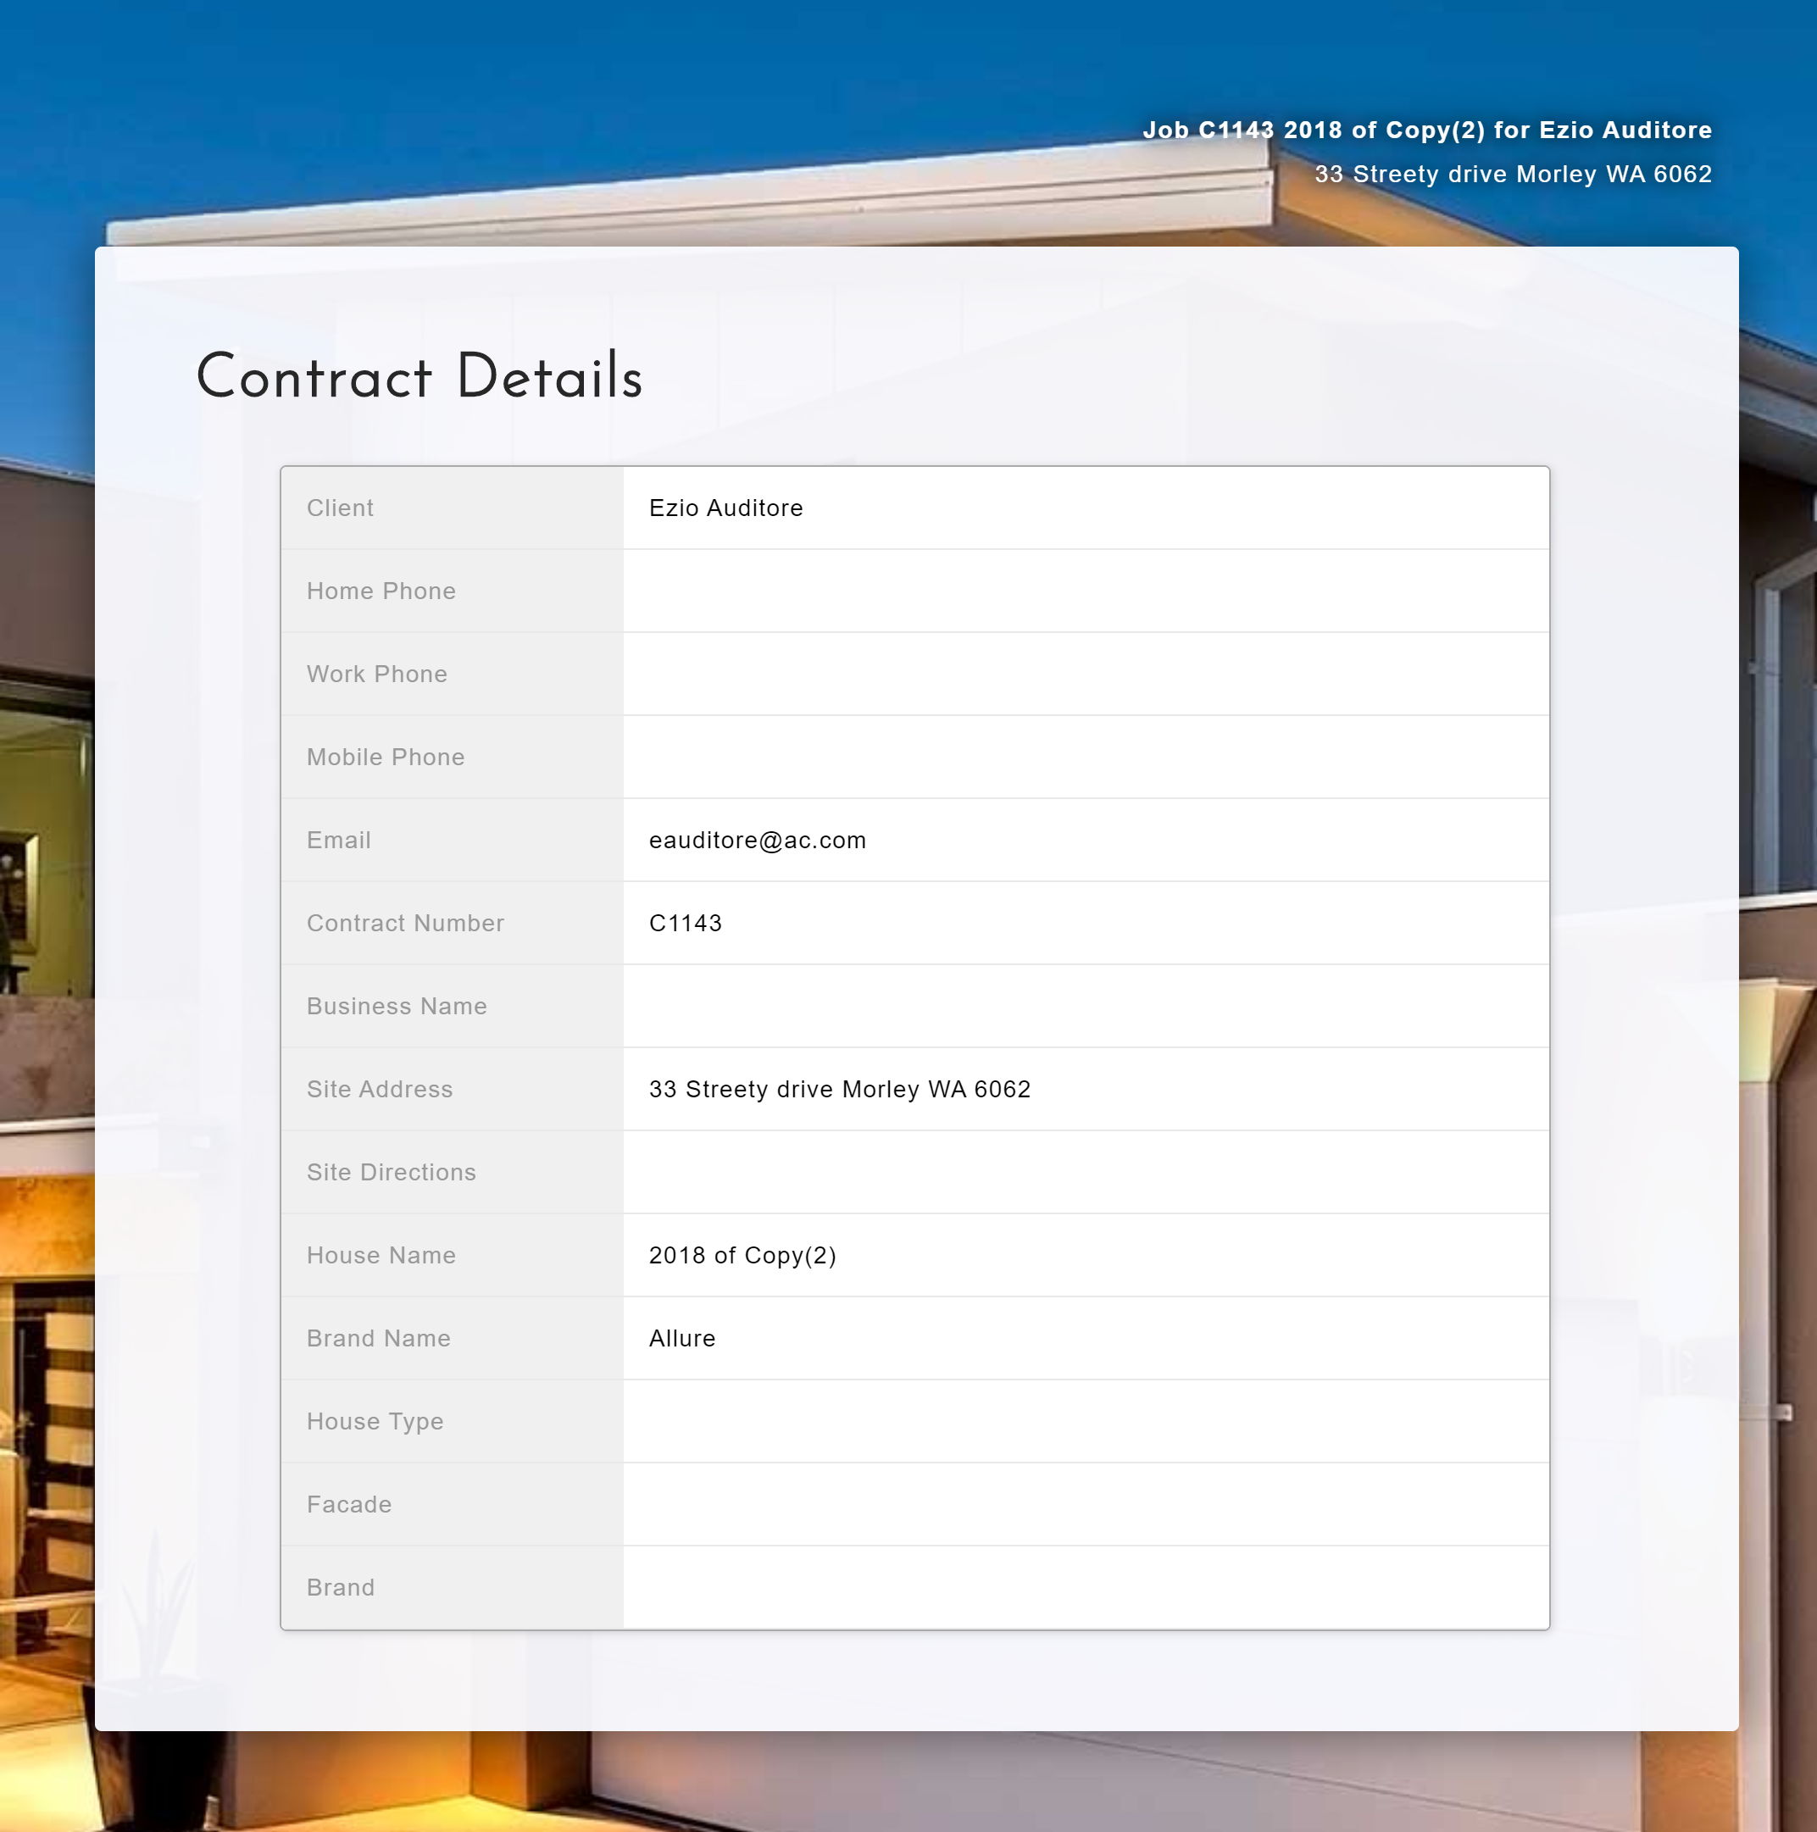Click the Contract Details heading
Viewport: 1817px width, 1832px height.
tap(420, 377)
